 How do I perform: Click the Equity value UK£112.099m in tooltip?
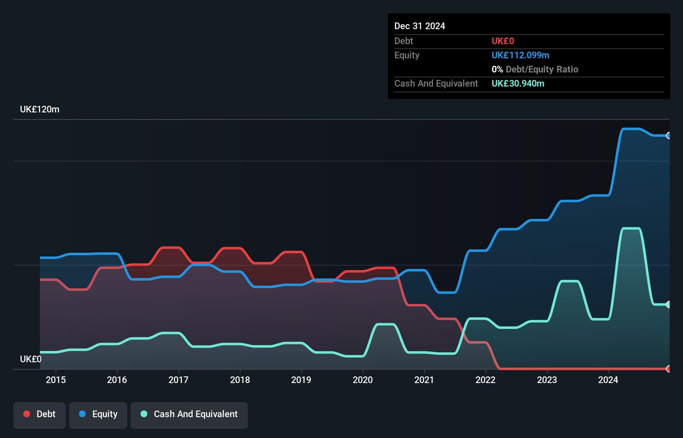(520, 55)
